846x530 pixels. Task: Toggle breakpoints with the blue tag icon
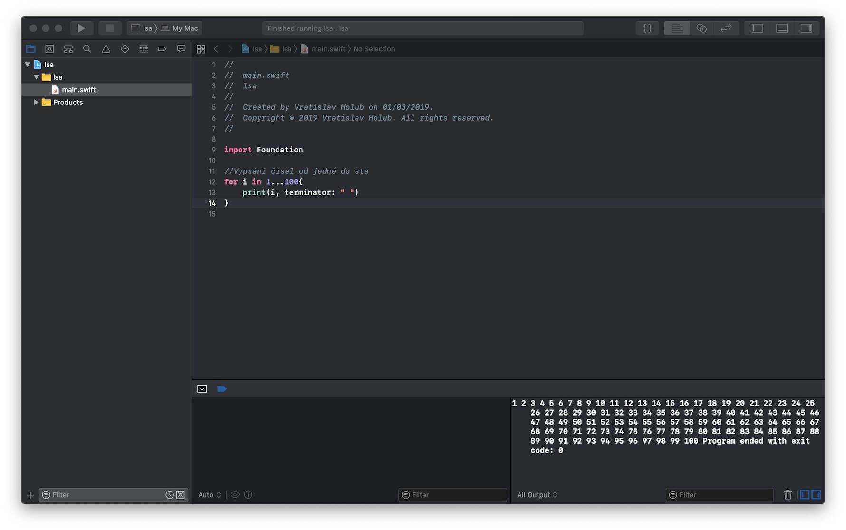[222, 389]
